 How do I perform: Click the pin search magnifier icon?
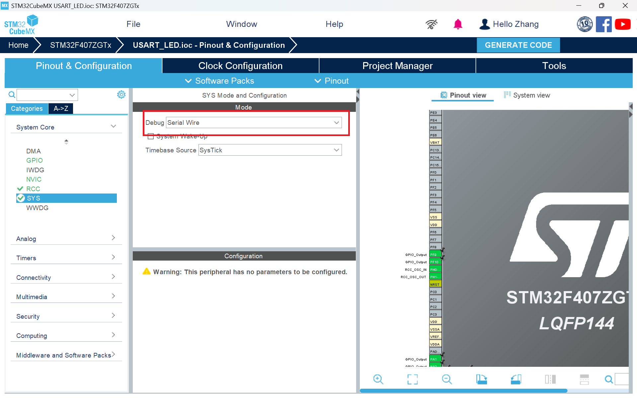pos(609,379)
